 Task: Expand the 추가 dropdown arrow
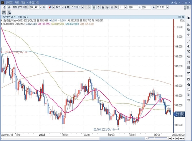coord(62,7)
